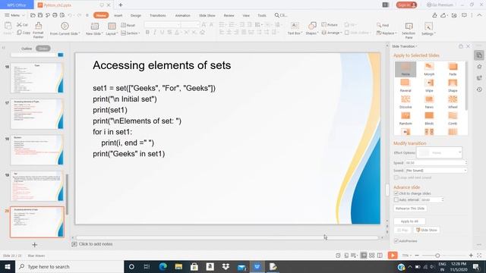
Task: Select slide 17 thumbnail
Action: click(37, 114)
